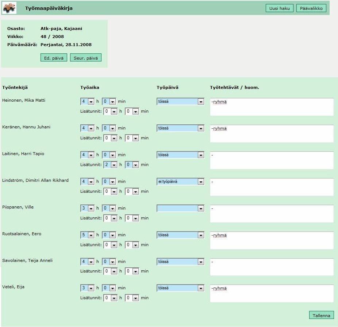
Task: Go to next day with Seur. päivä
Action: (x=85, y=58)
